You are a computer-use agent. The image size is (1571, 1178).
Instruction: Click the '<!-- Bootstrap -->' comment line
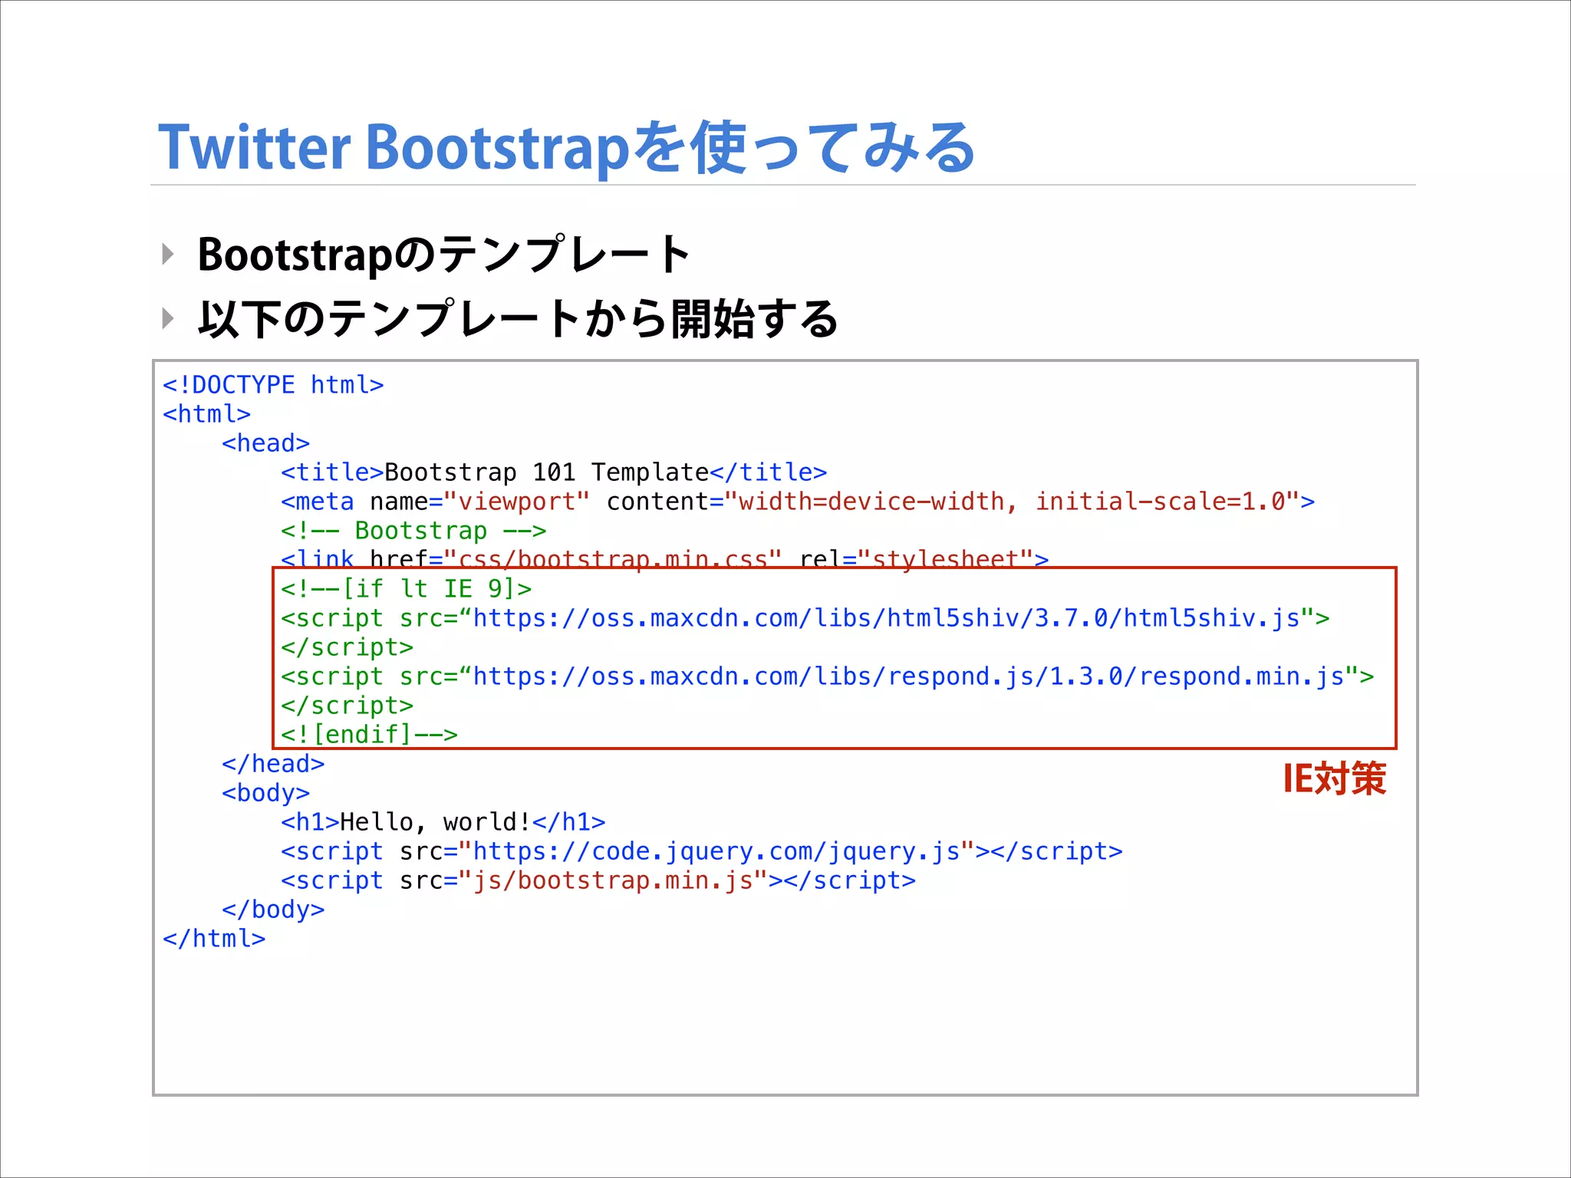coord(413,530)
